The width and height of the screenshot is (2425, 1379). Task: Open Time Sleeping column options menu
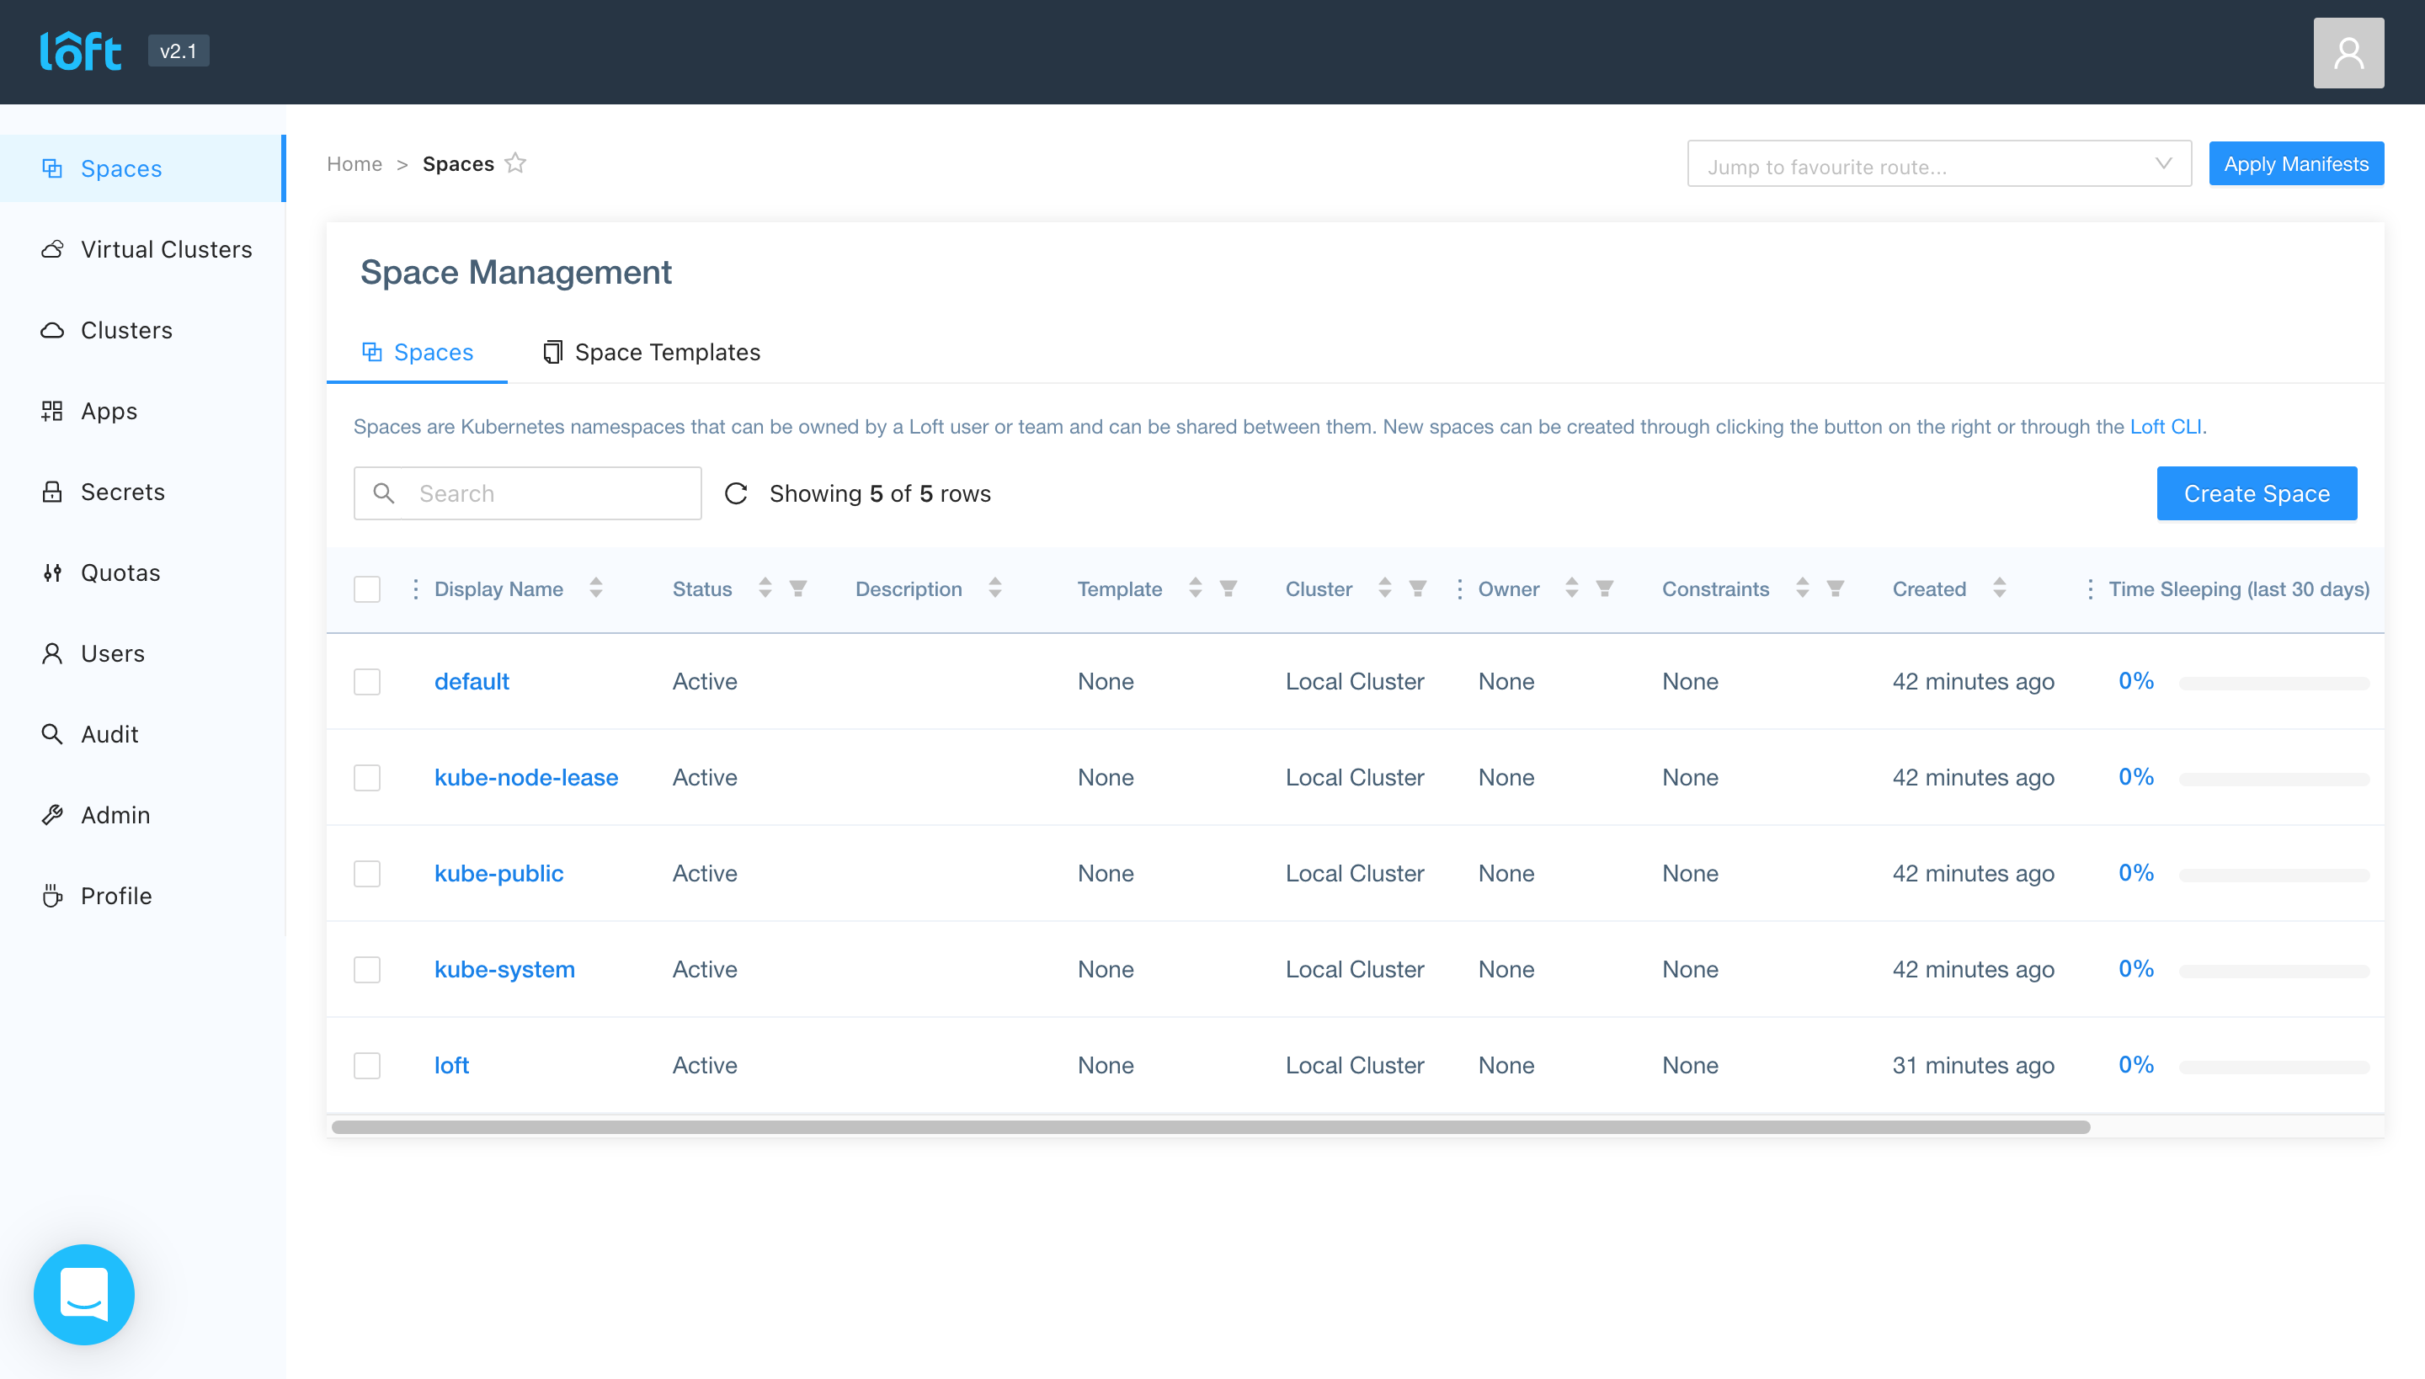pos(2090,589)
